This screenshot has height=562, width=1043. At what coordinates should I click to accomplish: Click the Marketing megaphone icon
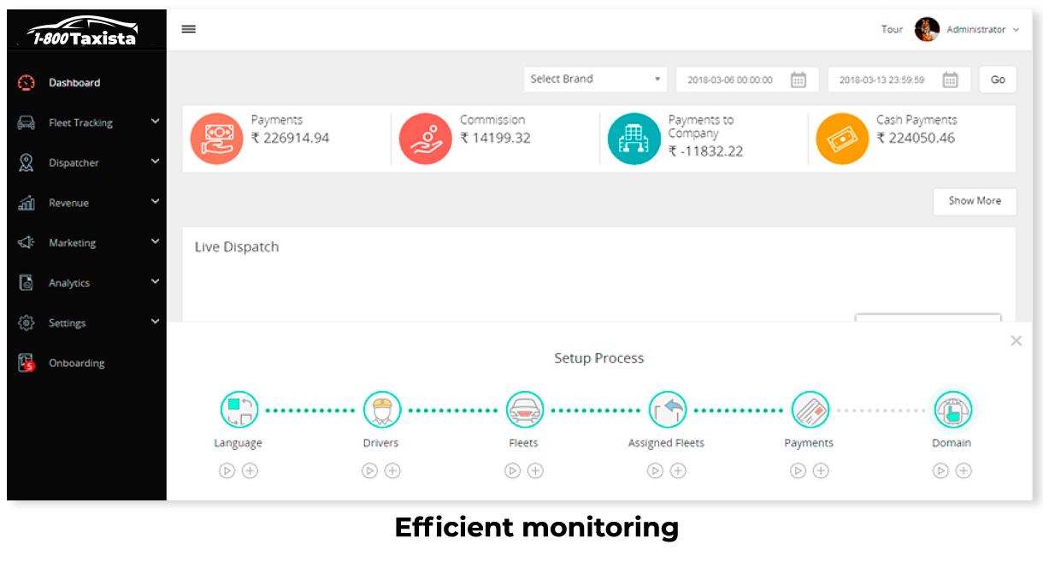(27, 243)
